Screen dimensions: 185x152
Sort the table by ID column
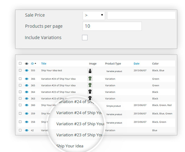click(33, 64)
